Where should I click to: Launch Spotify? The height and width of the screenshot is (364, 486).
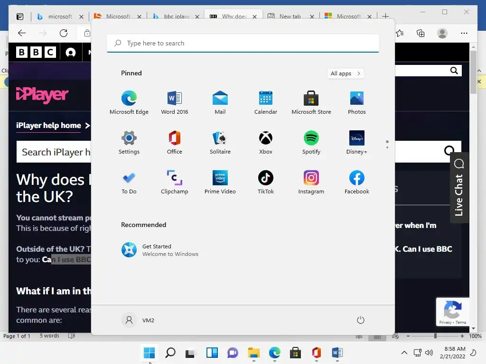tap(311, 143)
